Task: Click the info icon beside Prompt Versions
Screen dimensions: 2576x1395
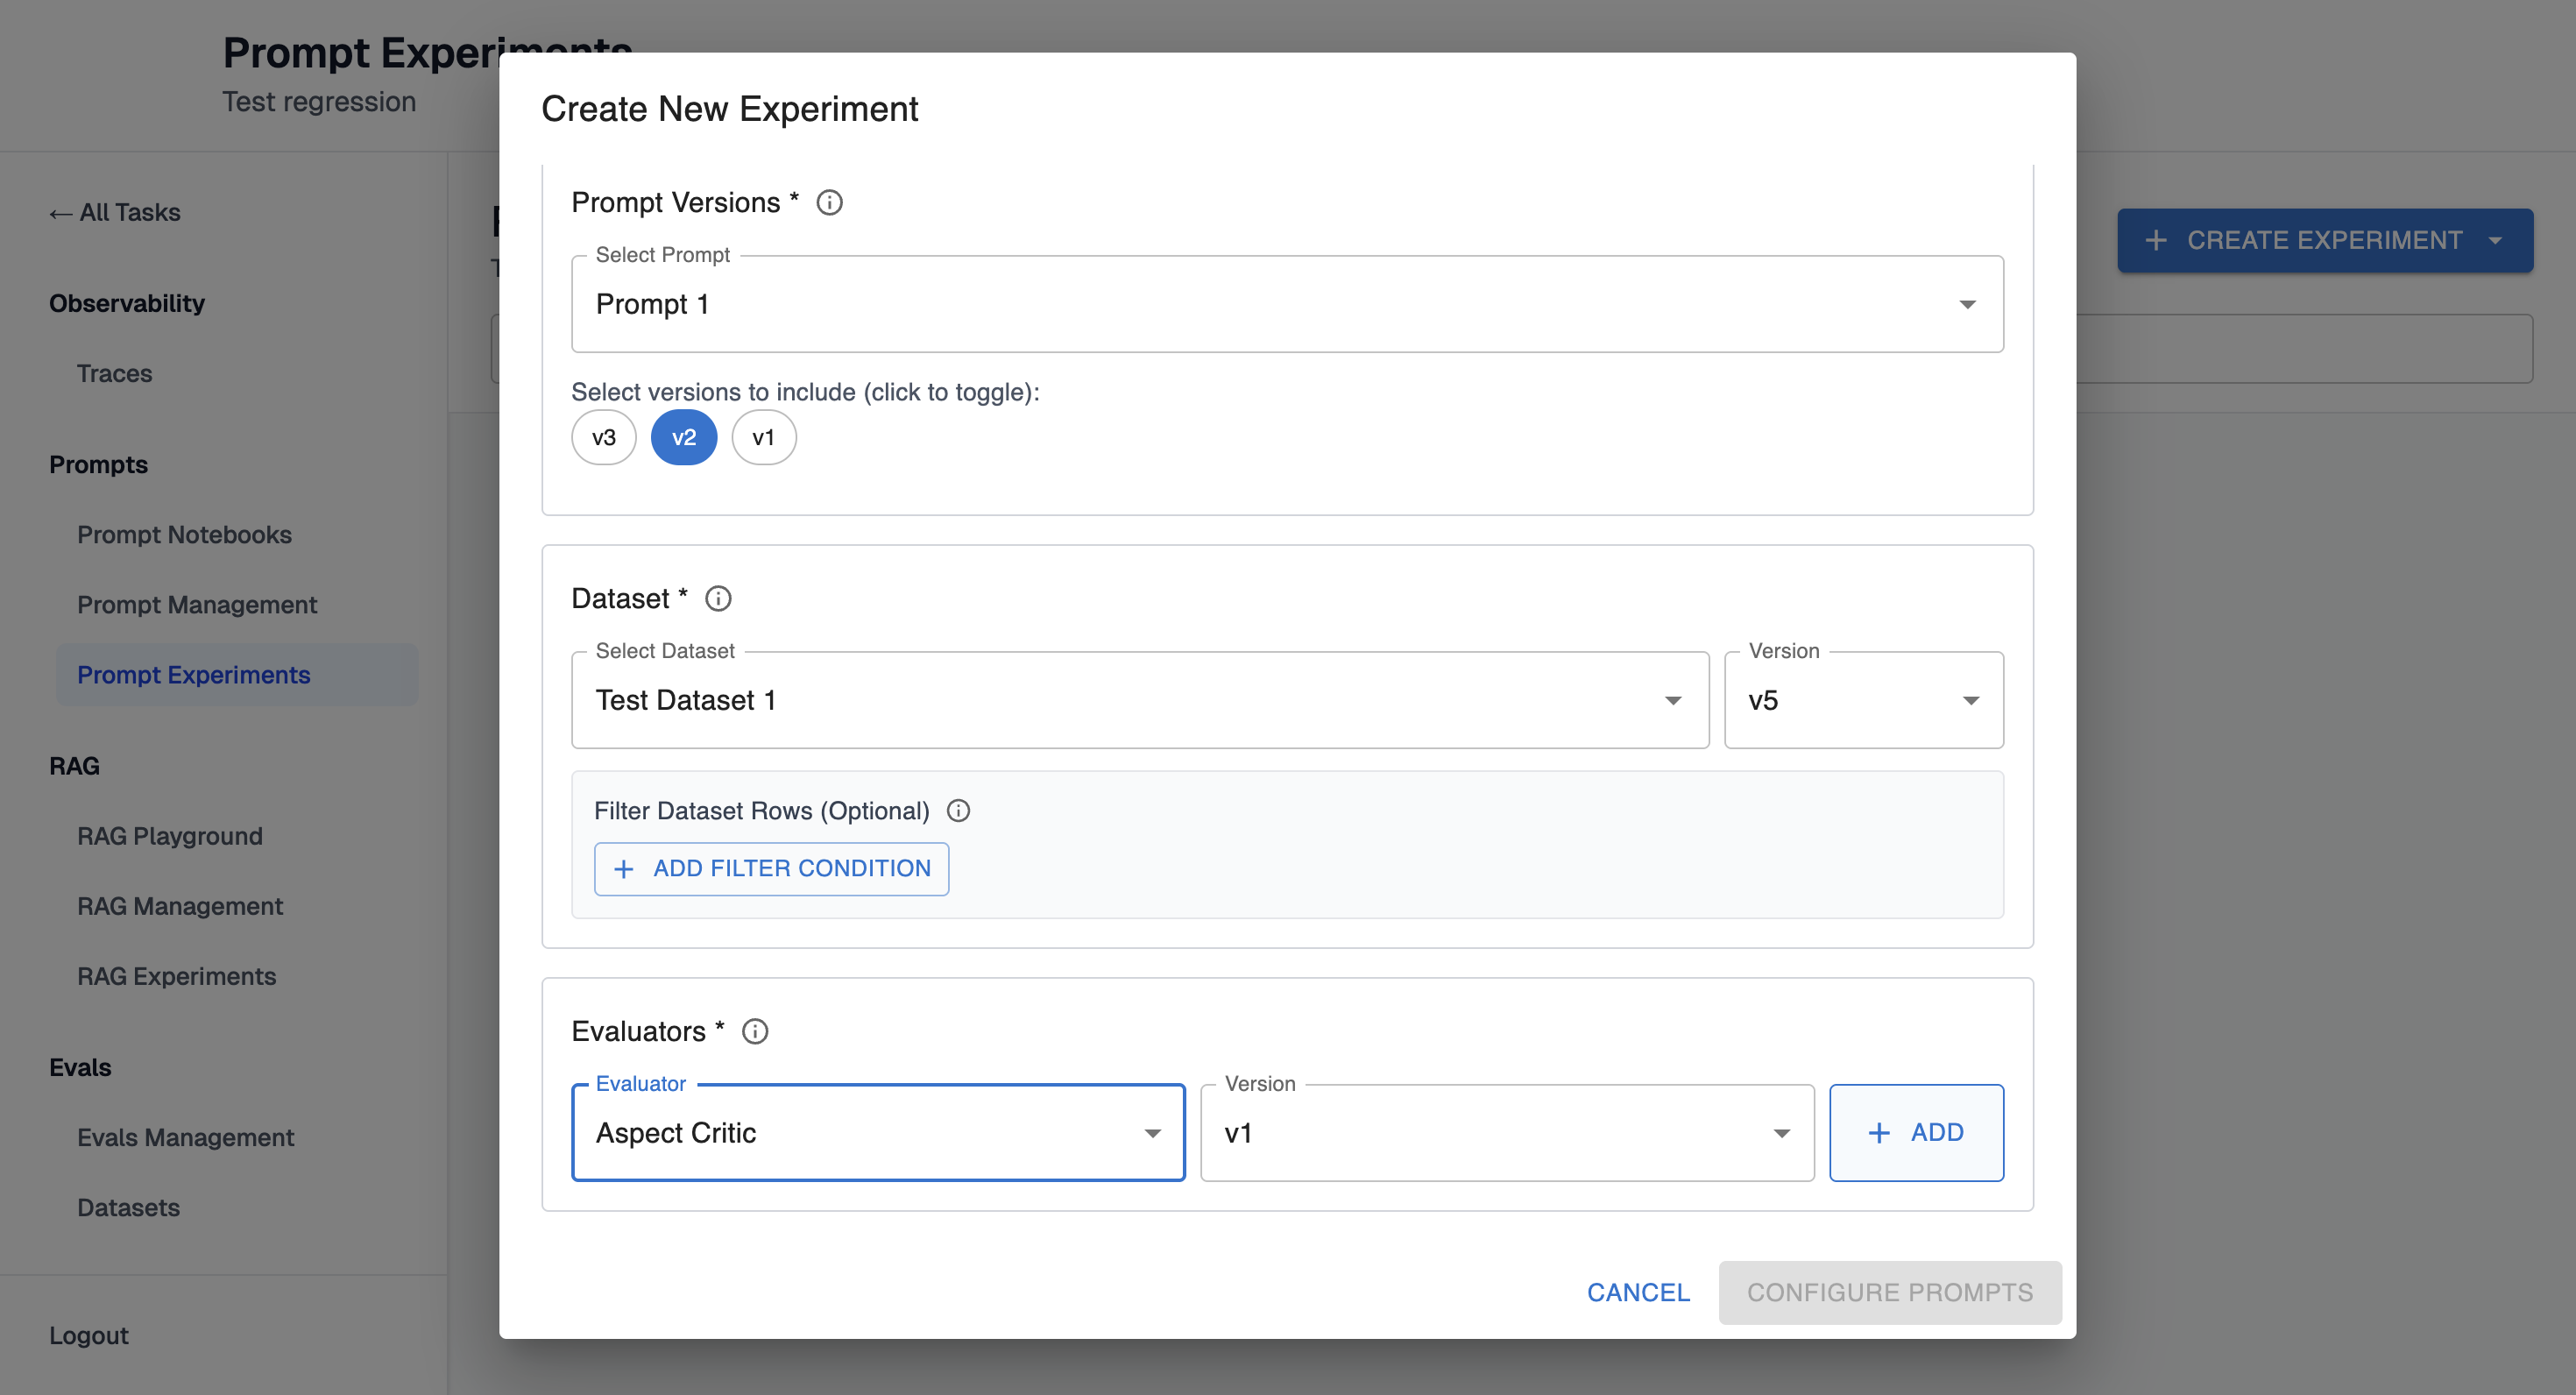Action: coord(829,203)
